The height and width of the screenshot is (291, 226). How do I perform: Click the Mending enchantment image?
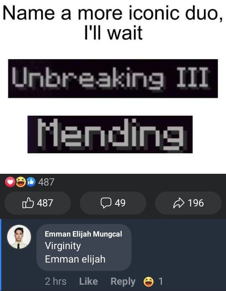coord(110,134)
